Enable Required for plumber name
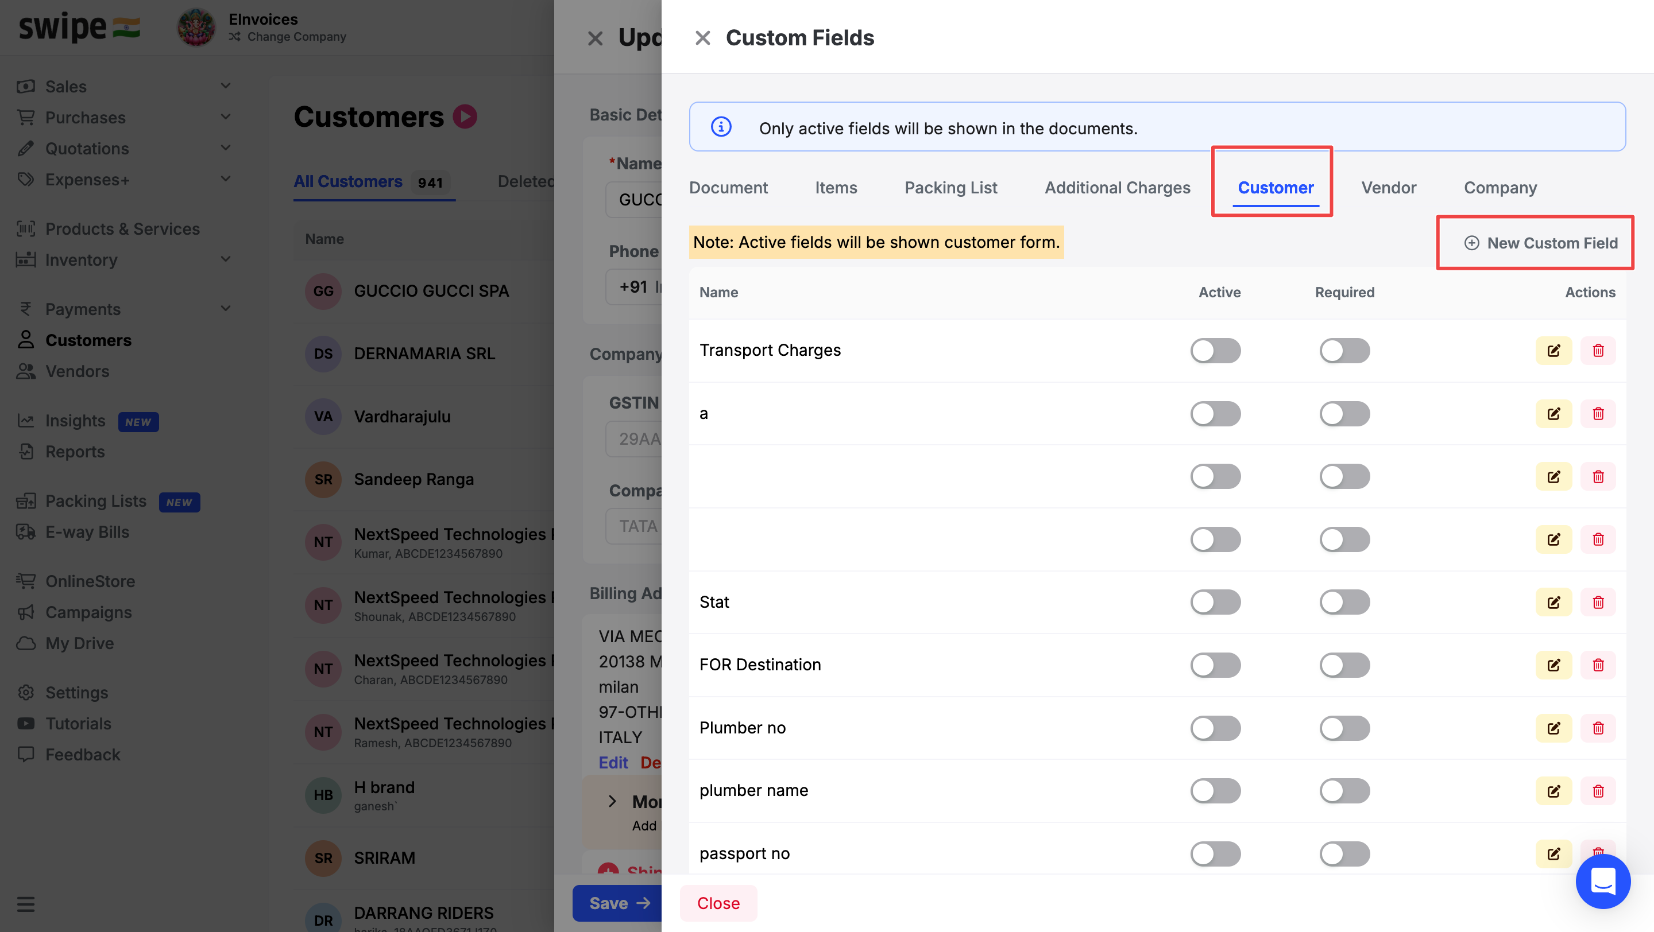This screenshot has height=932, width=1654. tap(1344, 791)
